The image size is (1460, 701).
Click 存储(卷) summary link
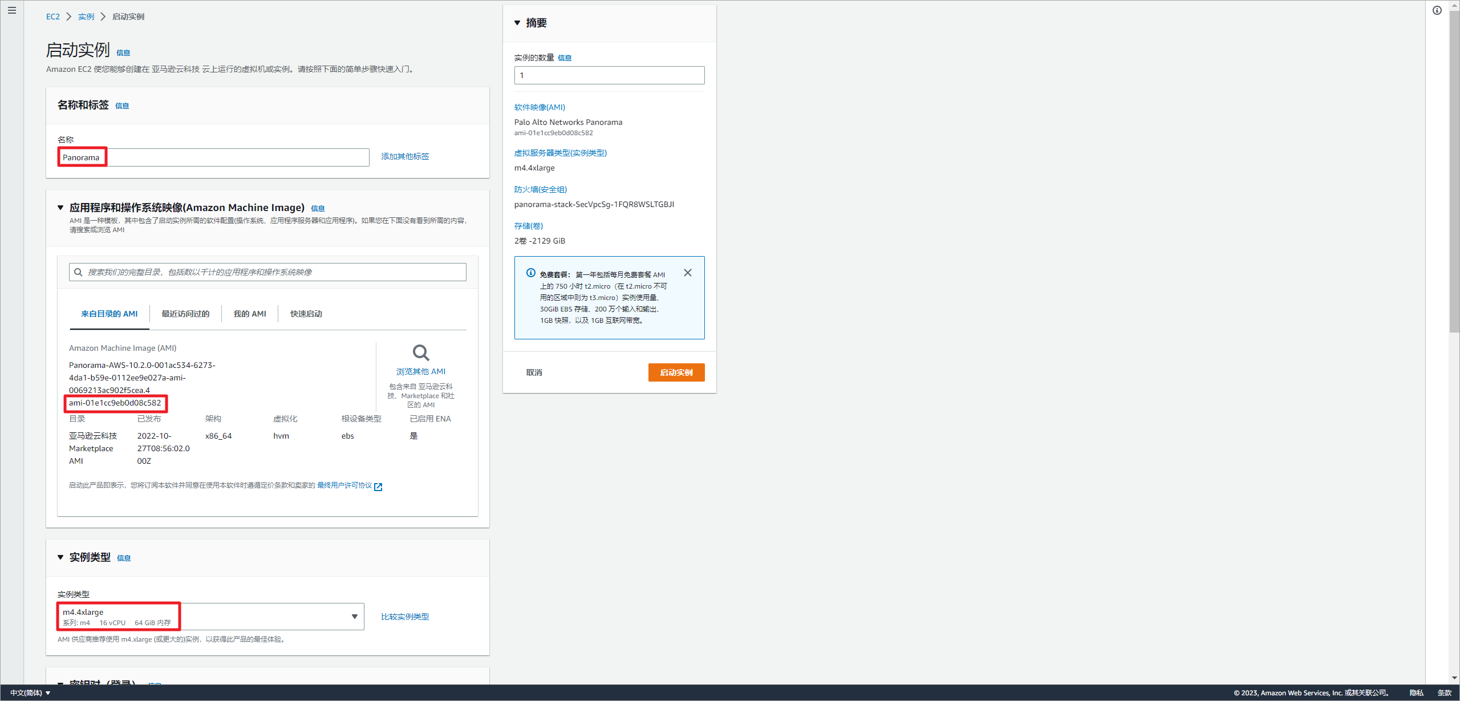pos(529,226)
